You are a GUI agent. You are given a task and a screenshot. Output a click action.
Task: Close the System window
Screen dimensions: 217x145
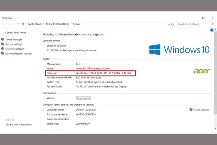[x=213, y=18]
